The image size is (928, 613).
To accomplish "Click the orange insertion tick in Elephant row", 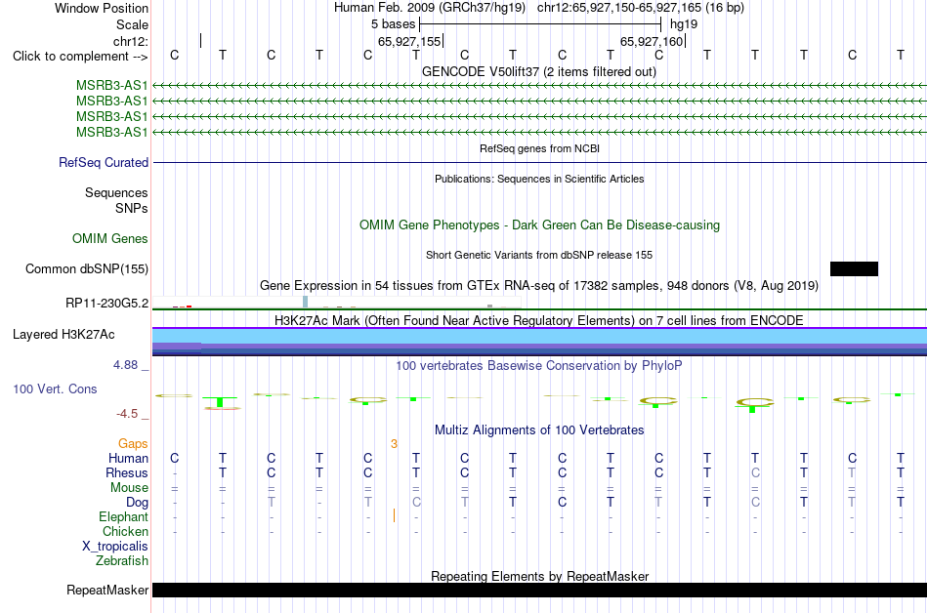I will 394,516.
